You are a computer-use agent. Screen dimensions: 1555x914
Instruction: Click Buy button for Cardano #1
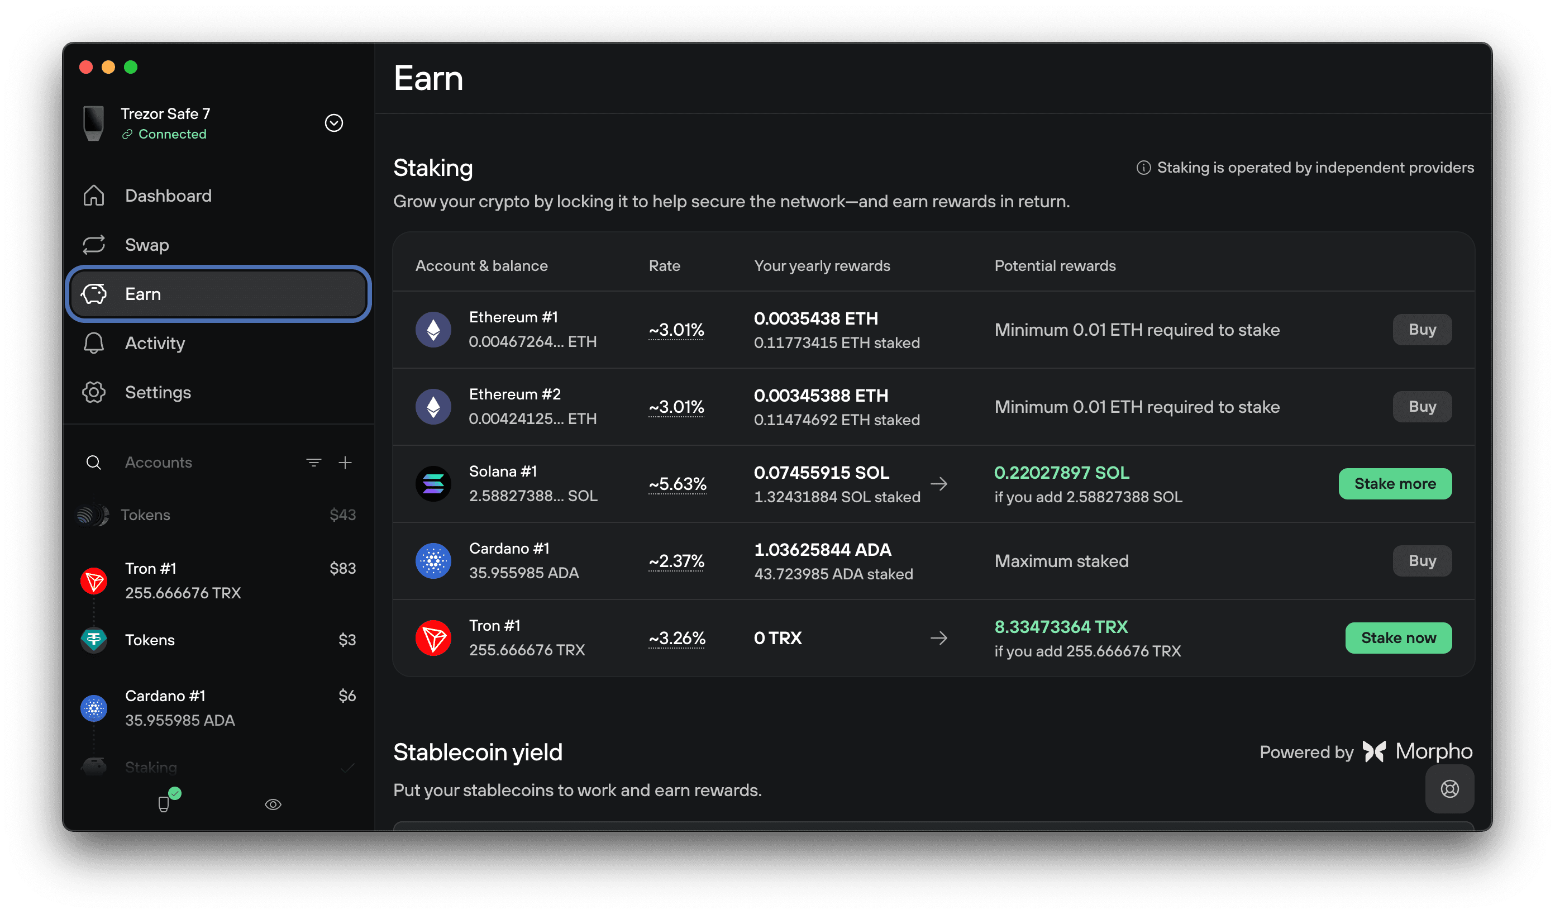pos(1422,561)
